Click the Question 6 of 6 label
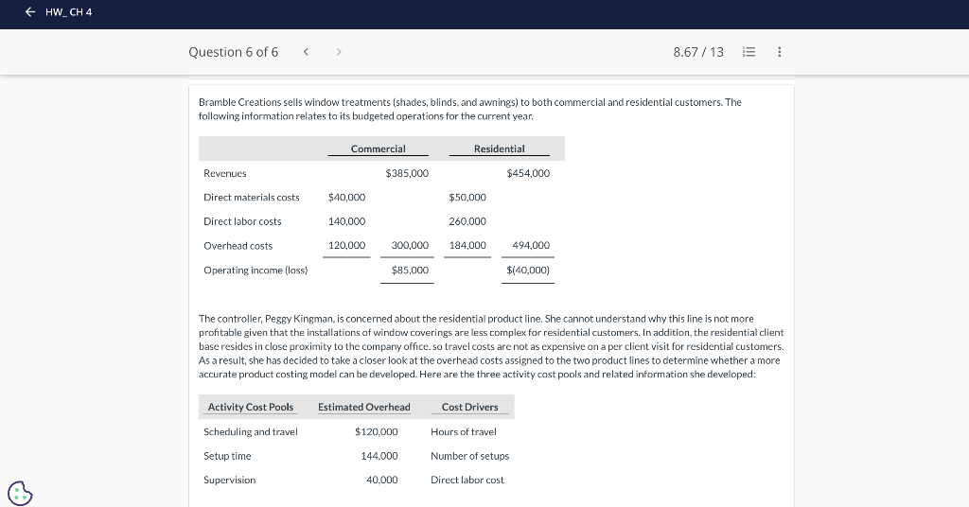 pyautogui.click(x=234, y=52)
